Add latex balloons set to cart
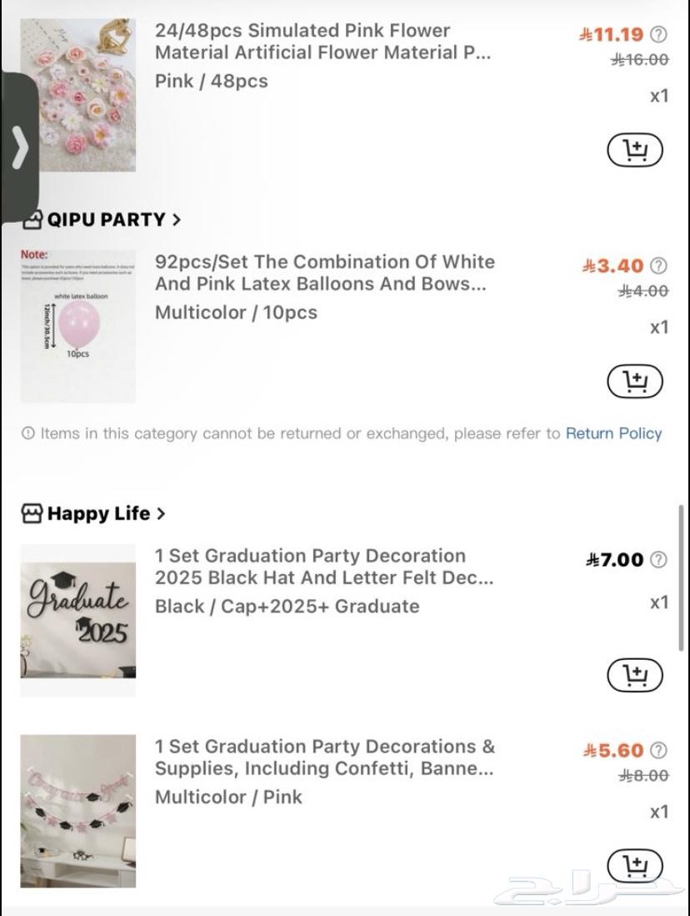690x916 pixels. click(x=634, y=381)
